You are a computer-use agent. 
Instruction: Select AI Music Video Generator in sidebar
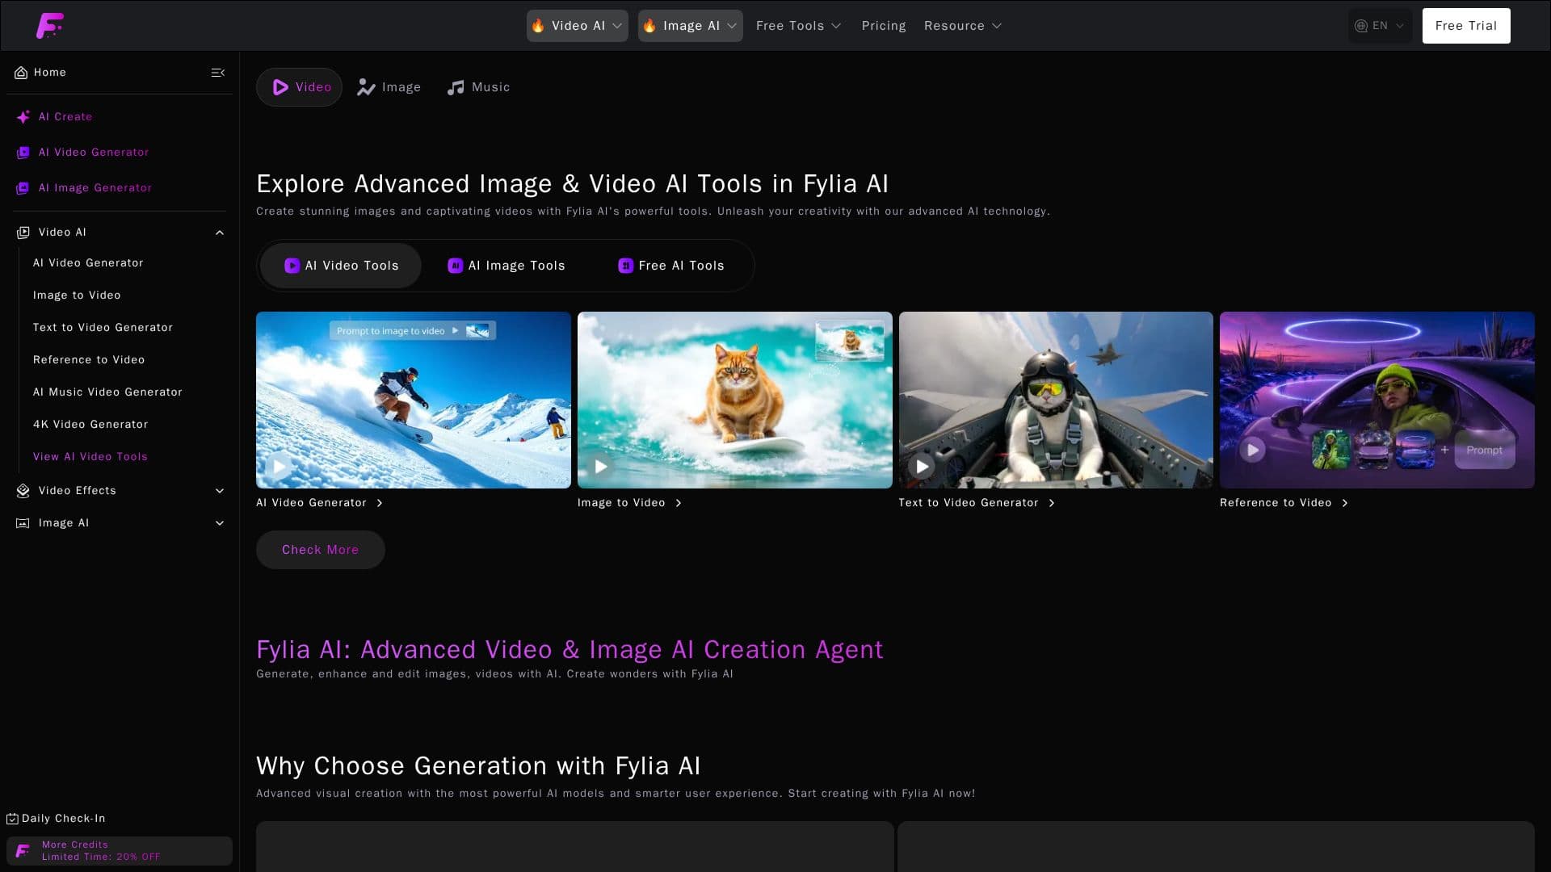pyautogui.click(x=107, y=392)
